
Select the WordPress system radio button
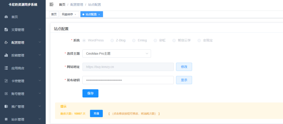[x=84, y=40]
